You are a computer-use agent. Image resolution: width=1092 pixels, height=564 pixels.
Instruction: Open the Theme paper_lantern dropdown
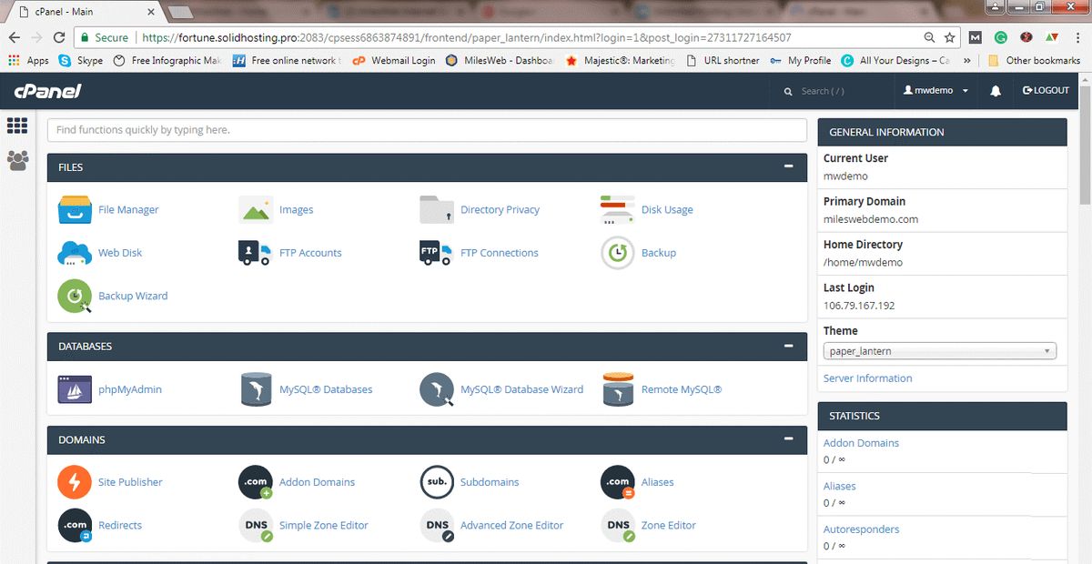click(x=940, y=351)
